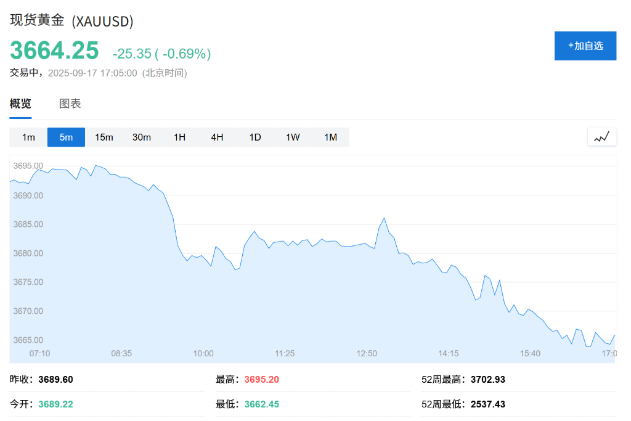Click the line chart type icon
This screenshot has width=631, height=421.
click(x=601, y=137)
